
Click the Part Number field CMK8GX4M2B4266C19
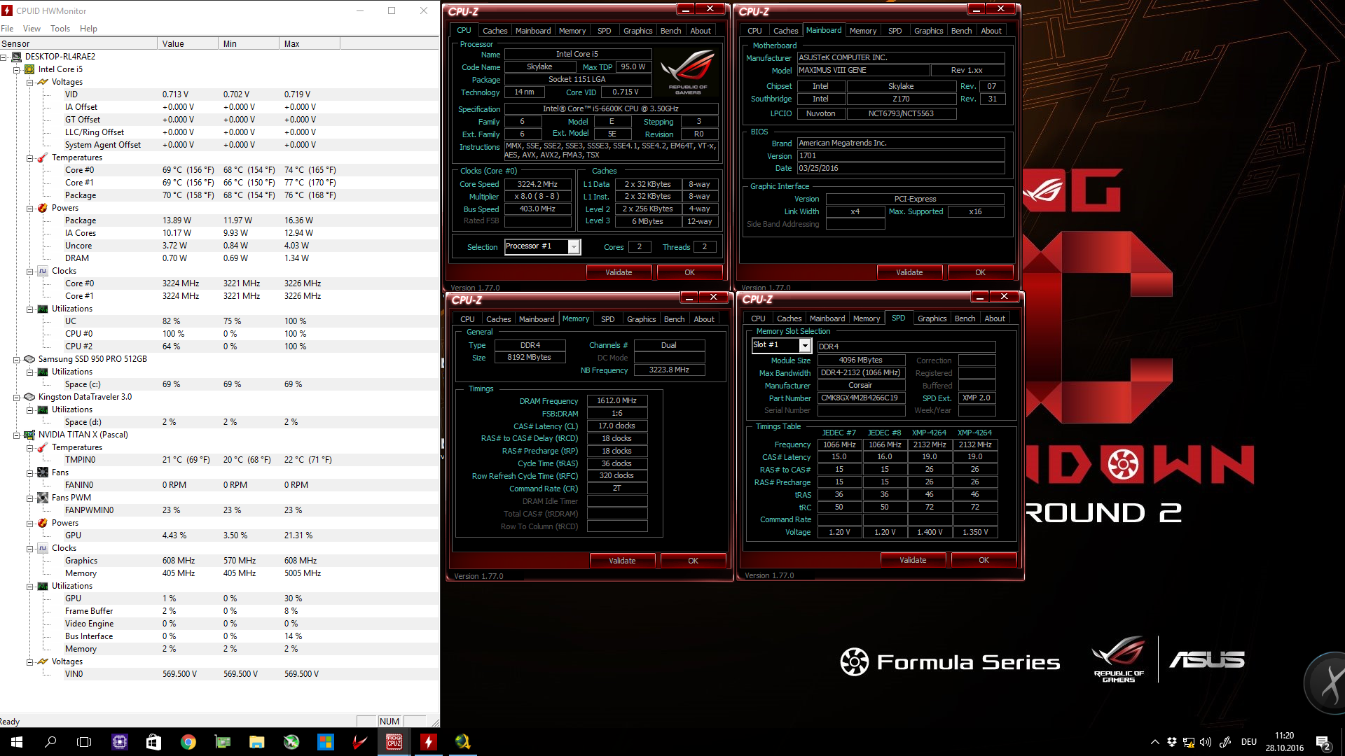pyautogui.click(x=861, y=398)
